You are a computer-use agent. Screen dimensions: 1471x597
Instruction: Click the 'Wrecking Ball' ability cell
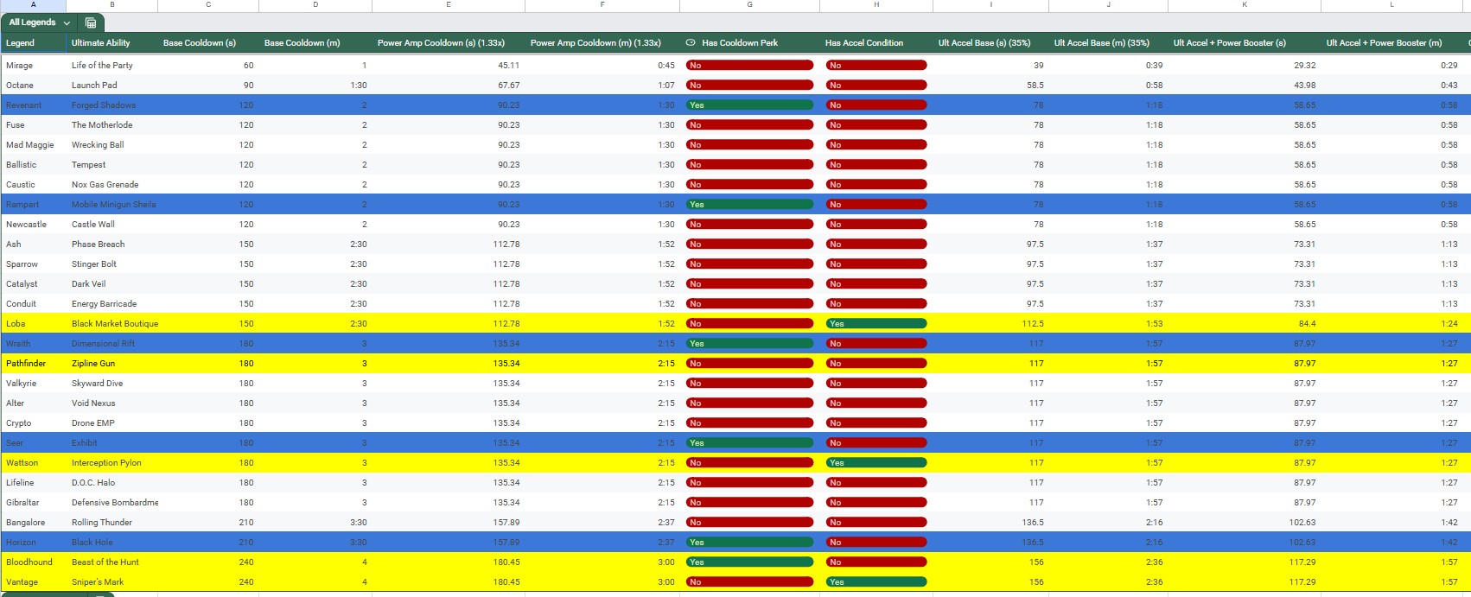[x=112, y=144]
